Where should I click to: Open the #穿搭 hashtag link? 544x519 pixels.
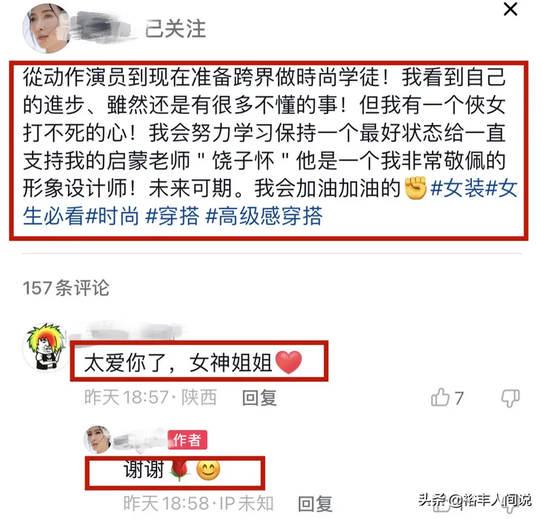tap(172, 216)
